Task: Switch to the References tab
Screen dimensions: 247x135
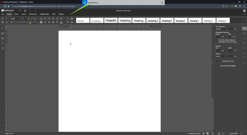Action: [x=33, y=14]
